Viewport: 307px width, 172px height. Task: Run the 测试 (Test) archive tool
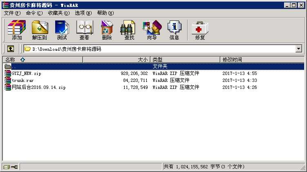pyautogui.click(x=62, y=30)
